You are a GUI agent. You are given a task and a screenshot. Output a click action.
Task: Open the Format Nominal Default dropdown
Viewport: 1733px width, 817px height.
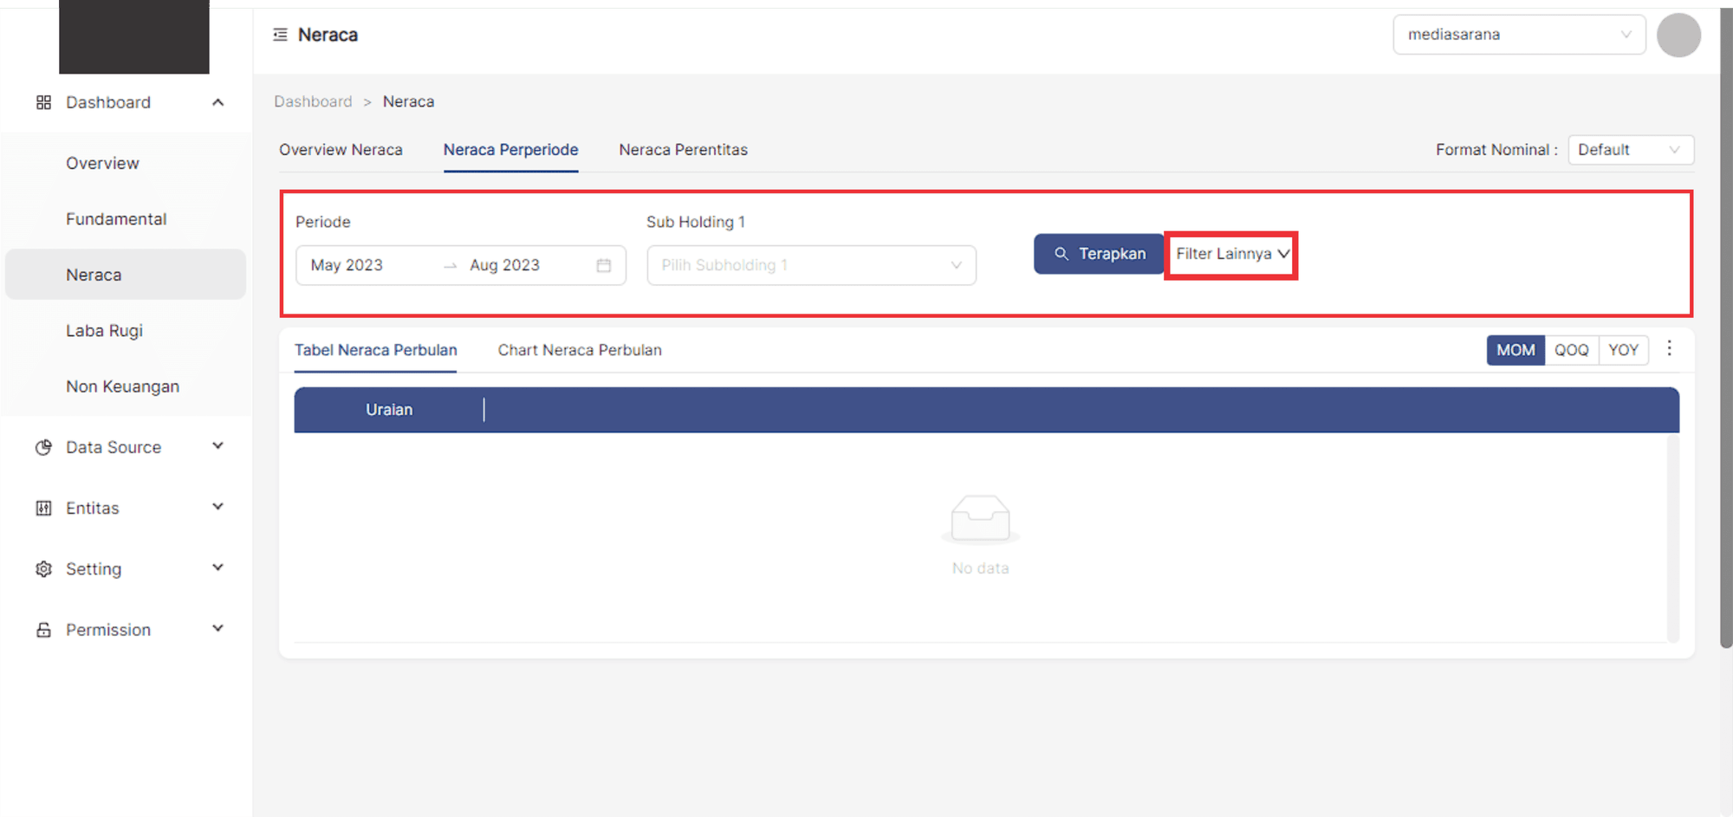(1629, 150)
